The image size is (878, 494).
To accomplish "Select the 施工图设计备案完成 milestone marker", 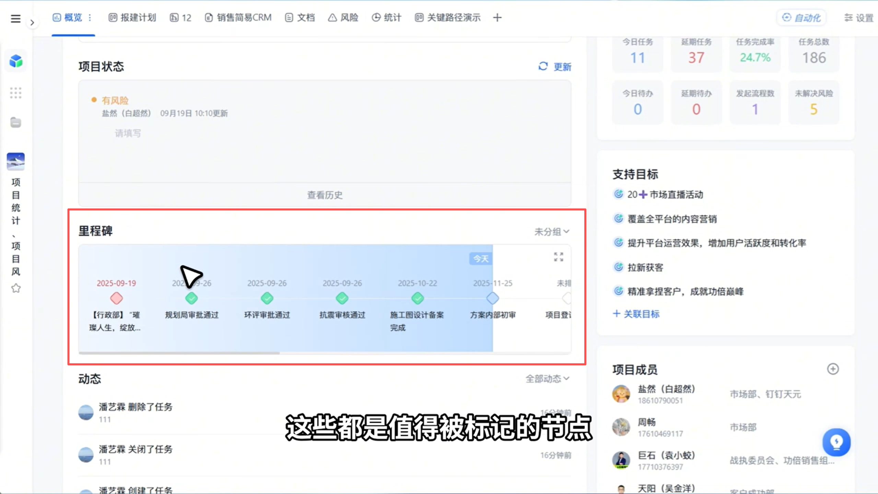I will pos(418,298).
